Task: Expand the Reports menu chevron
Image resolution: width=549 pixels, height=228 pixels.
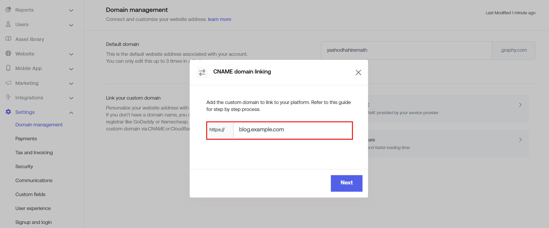Action: coord(71,10)
